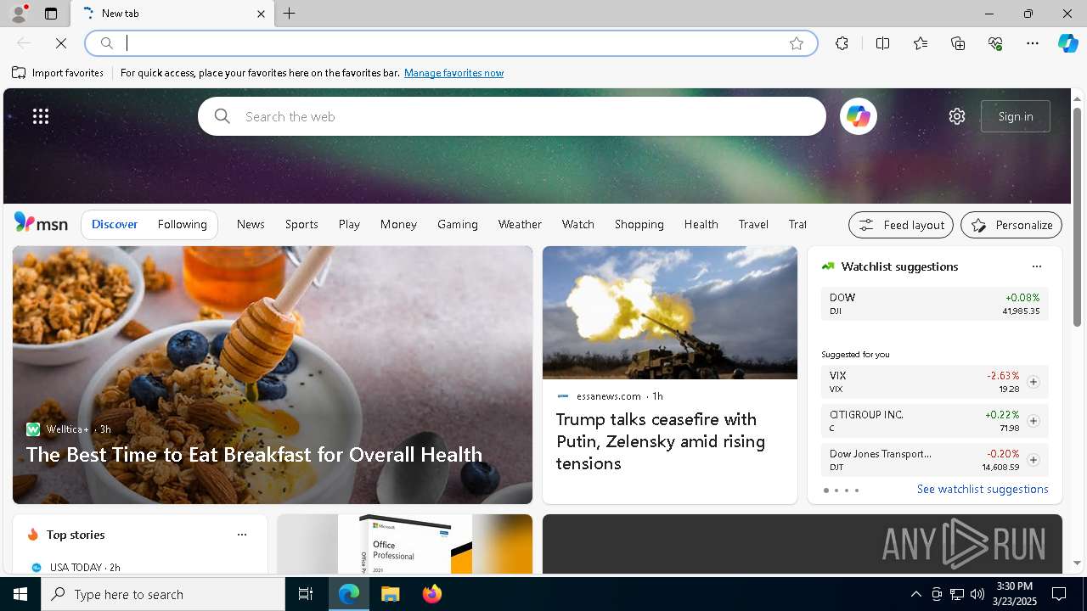Open the Play category
This screenshot has width=1087, height=611.
point(349,224)
